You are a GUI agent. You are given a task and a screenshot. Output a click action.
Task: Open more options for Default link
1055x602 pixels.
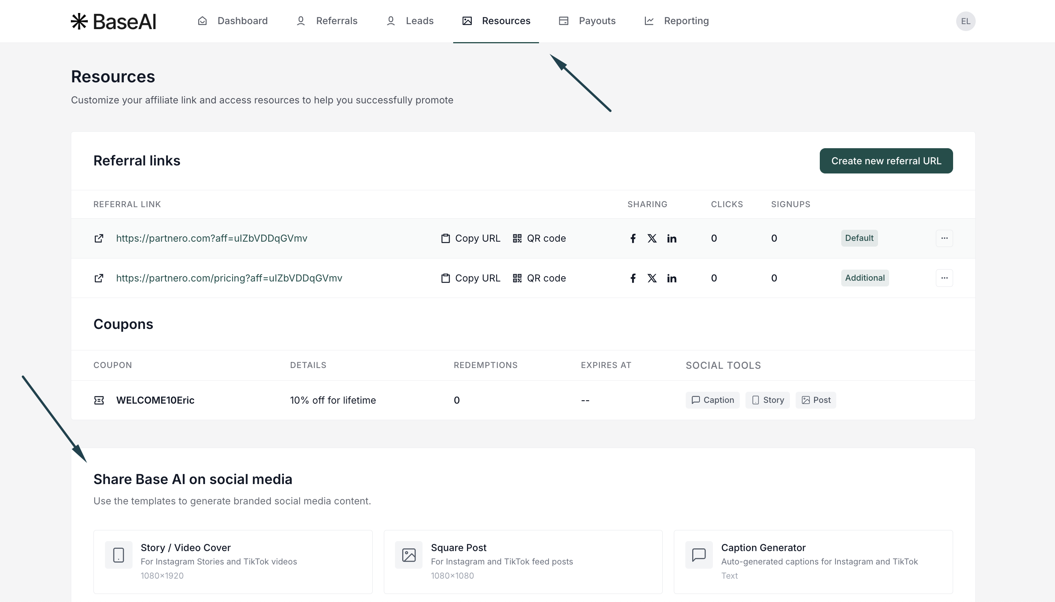[x=944, y=238]
